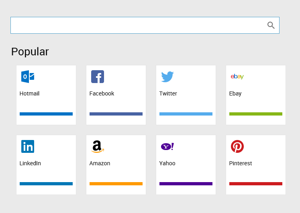Viewport: 300px width, 213px height.
Task: Click the green bar under Ebay
Action: [256, 114]
